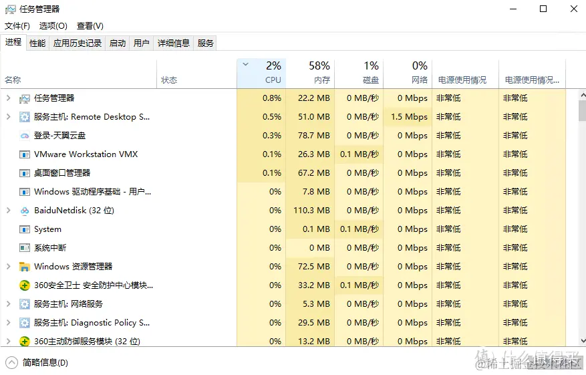
Task: Click the Task Manager title bar icon
Action: [11, 9]
